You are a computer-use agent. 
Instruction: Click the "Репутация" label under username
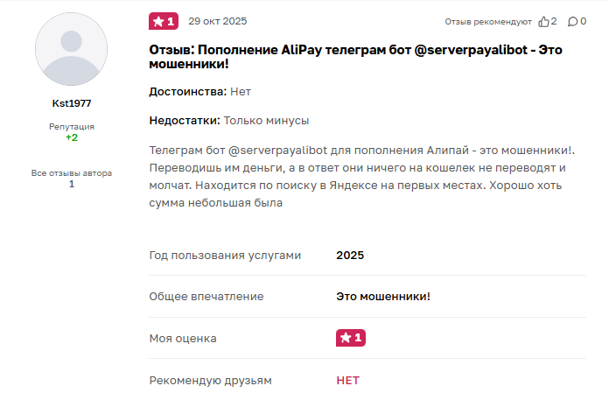[72, 127]
